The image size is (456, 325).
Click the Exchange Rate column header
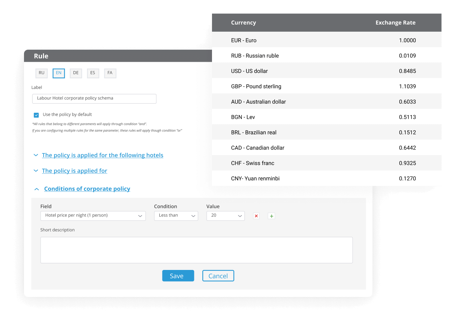point(395,23)
